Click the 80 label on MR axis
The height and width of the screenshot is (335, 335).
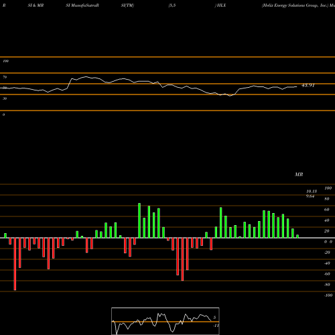pyautogui.click(x=327, y=199)
